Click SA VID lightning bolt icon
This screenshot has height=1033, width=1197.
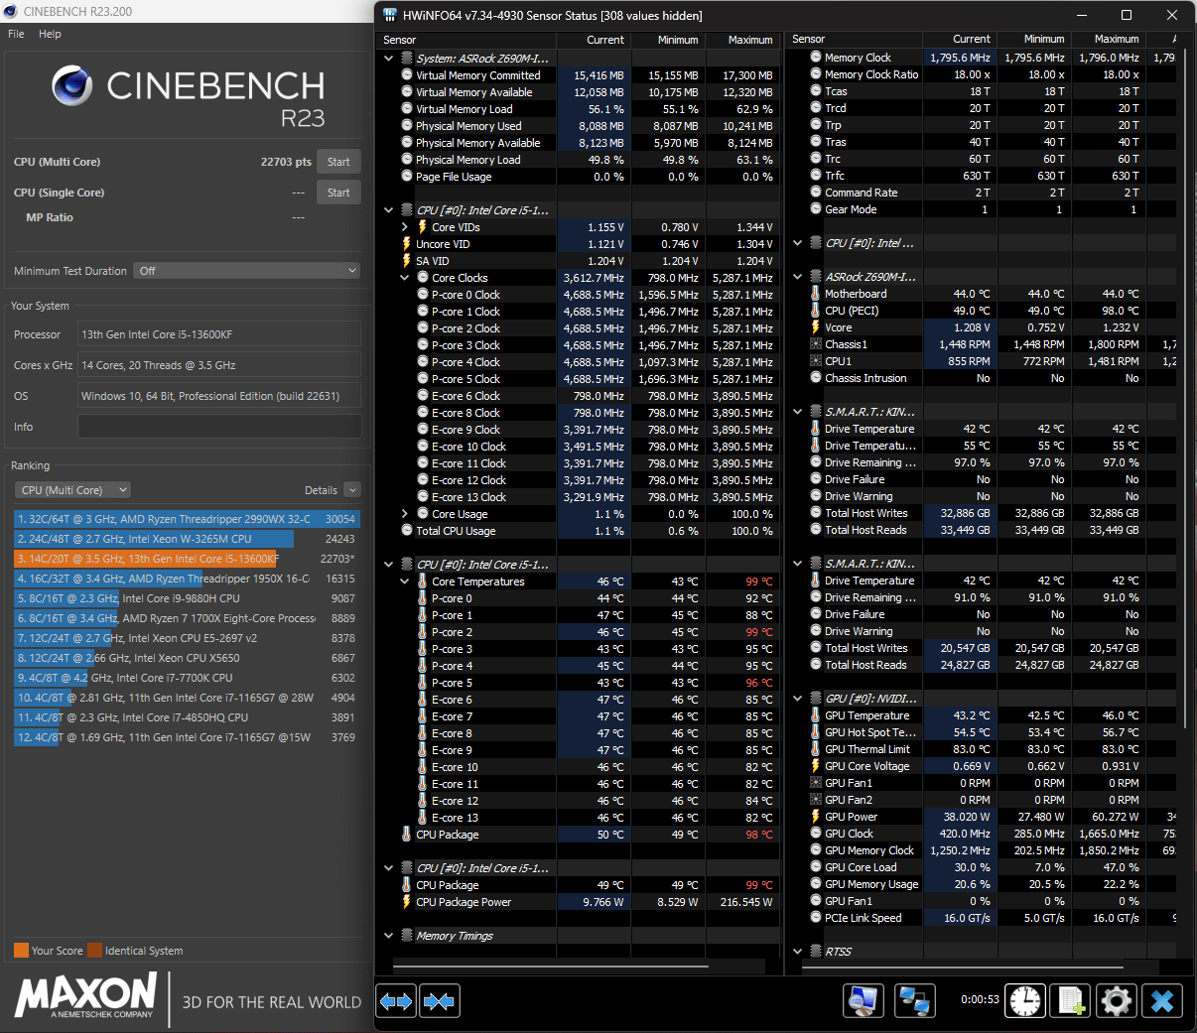coord(407,261)
